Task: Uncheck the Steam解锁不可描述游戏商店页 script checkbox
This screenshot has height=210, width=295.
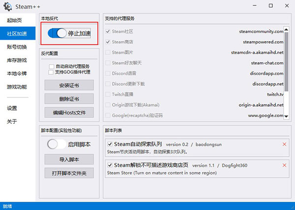Action: (110, 165)
